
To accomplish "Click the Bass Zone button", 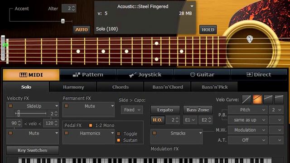I will [x=198, y=110].
